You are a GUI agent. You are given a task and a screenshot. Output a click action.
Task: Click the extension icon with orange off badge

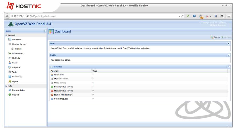(201, 16)
